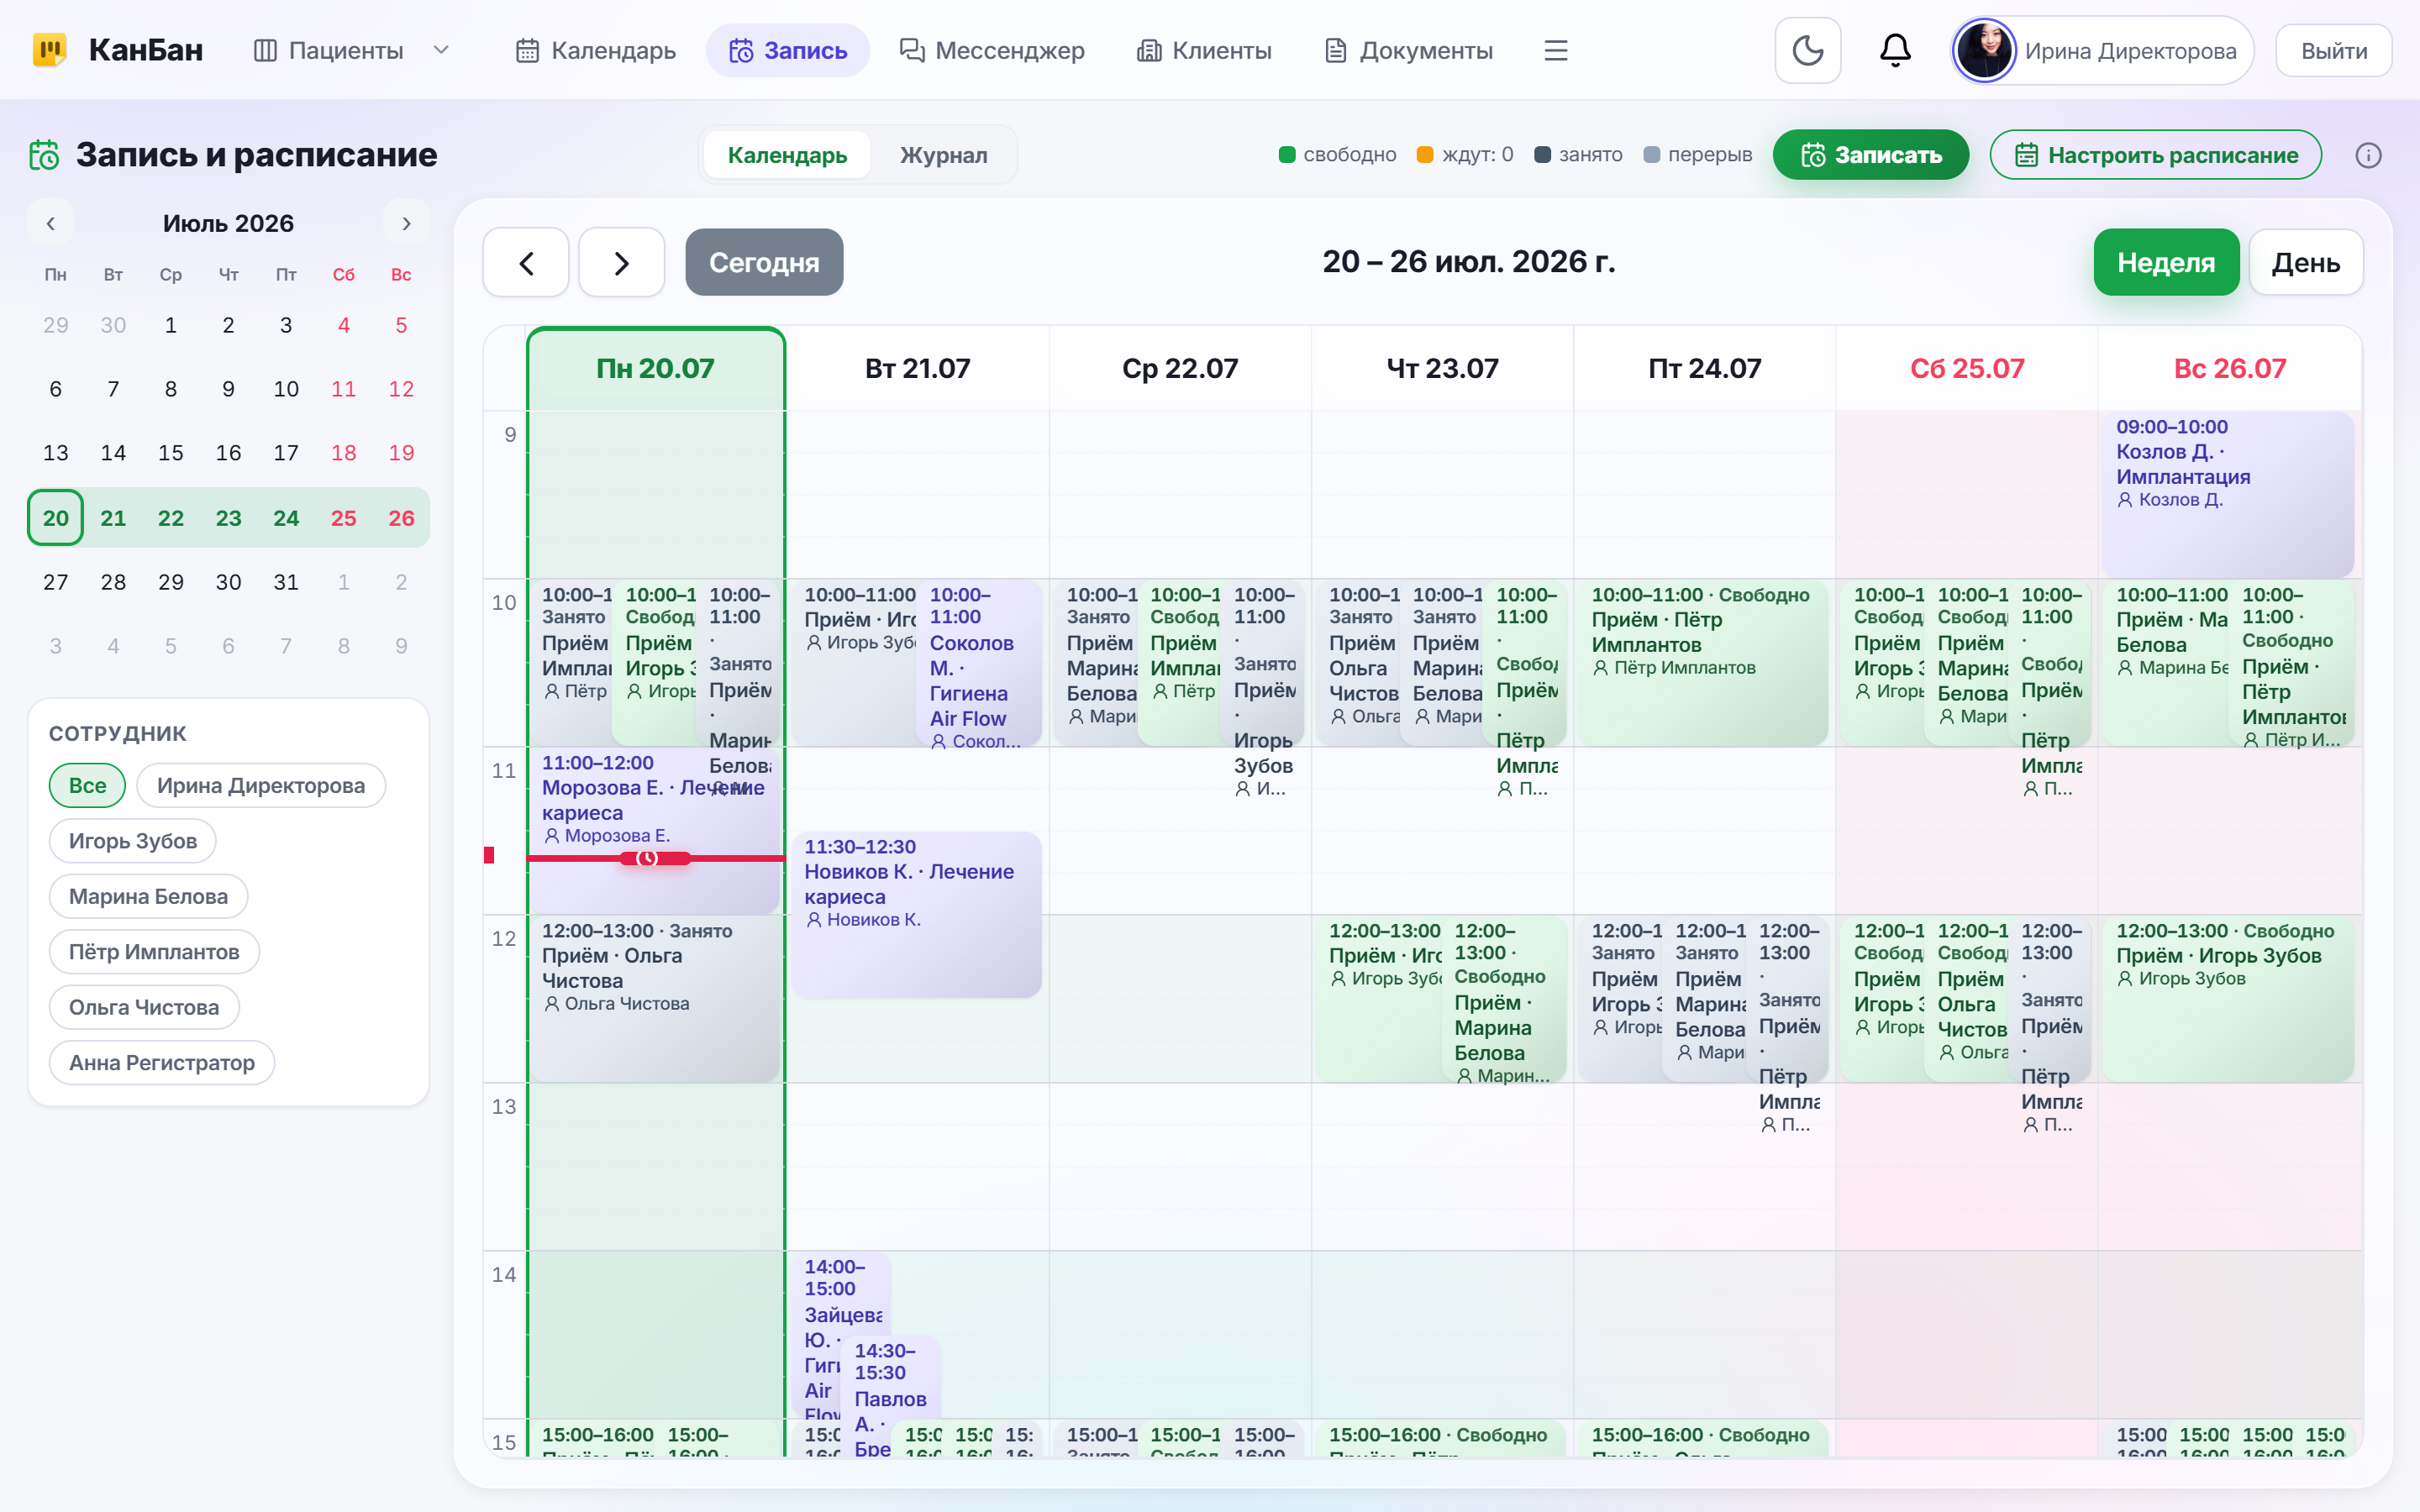Viewport: 2420px width, 1512px height.
Task: Click Ирина Директорова's profile avatar
Action: tap(1984, 50)
